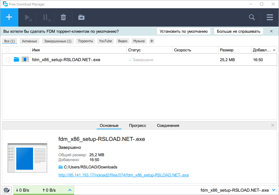The height and width of the screenshot is (195, 279).
Task: Delete selected download with trash icon
Action: 63,17
